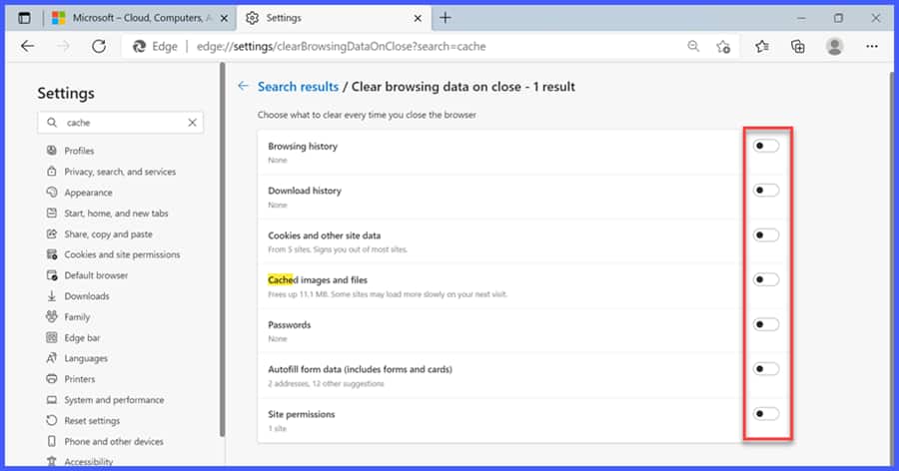The image size is (899, 471).
Task: Click the zoom magnifier icon in address bar
Action: pyautogui.click(x=693, y=46)
